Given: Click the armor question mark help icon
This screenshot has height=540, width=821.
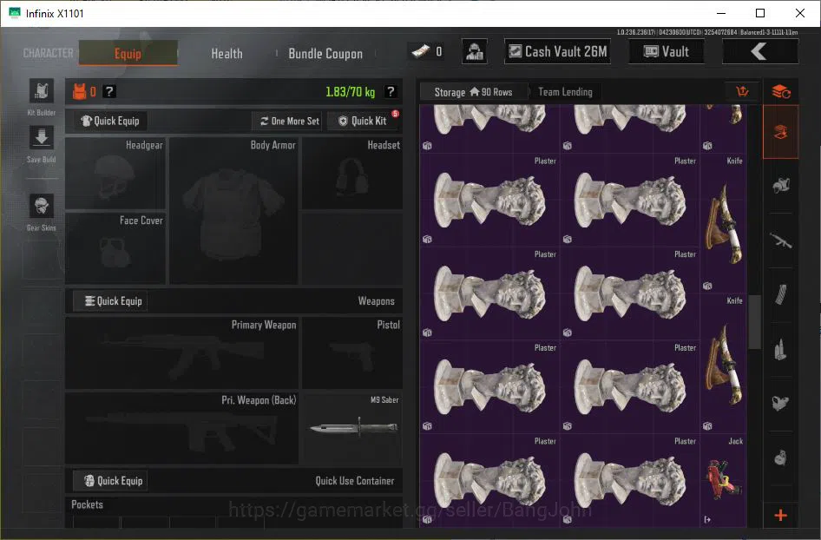Looking at the screenshot, I should click(108, 92).
